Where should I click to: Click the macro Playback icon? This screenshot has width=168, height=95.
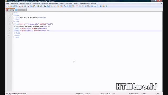pos(83,6)
